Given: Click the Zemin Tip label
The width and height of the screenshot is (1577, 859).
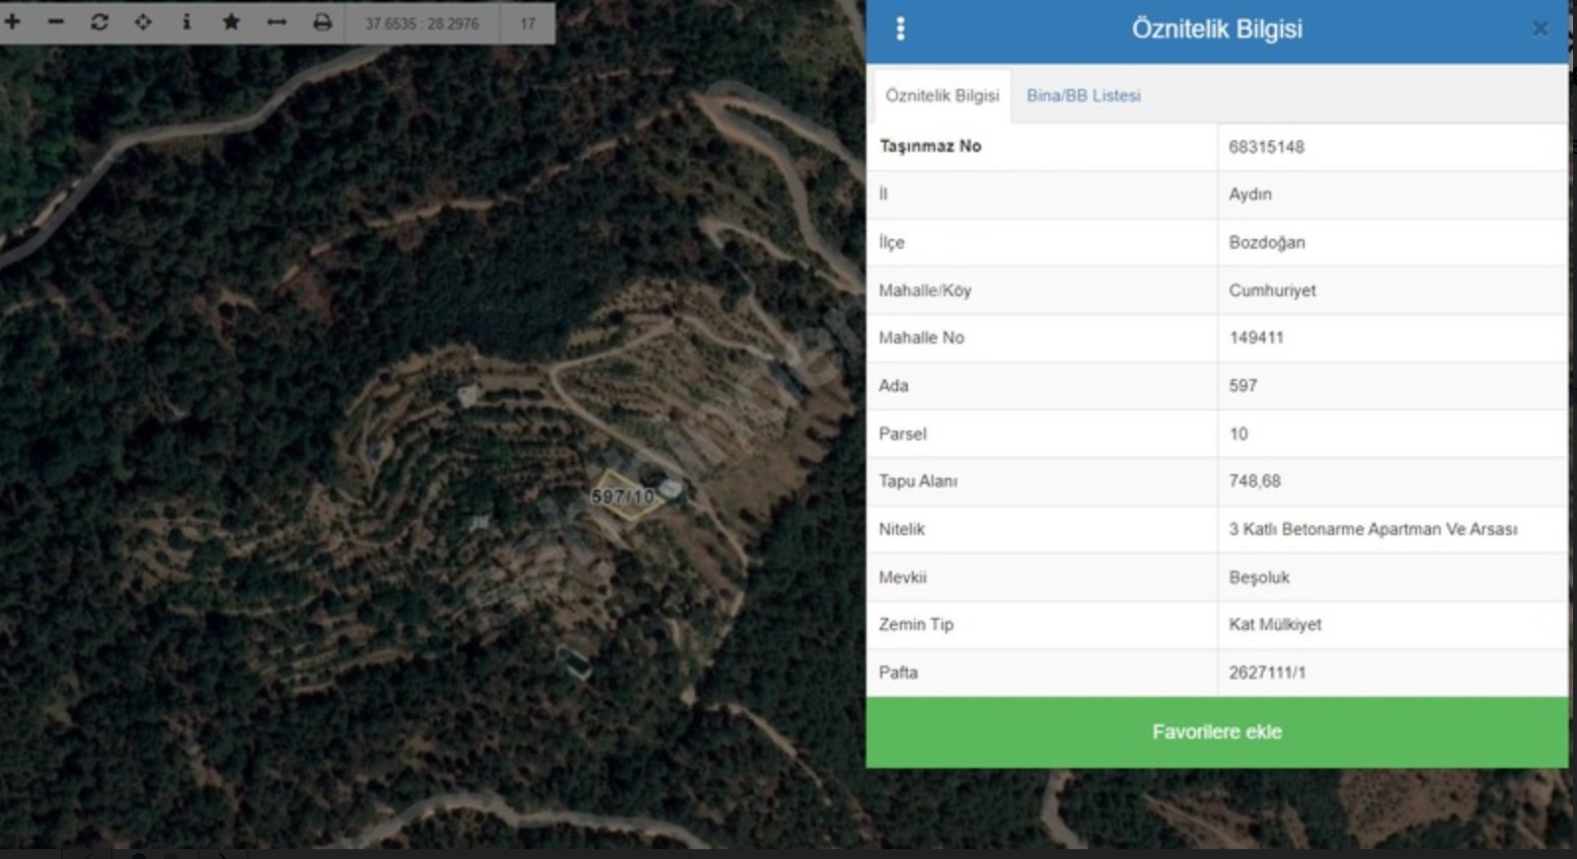Looking at the screenshot, I should pos(916,625).
